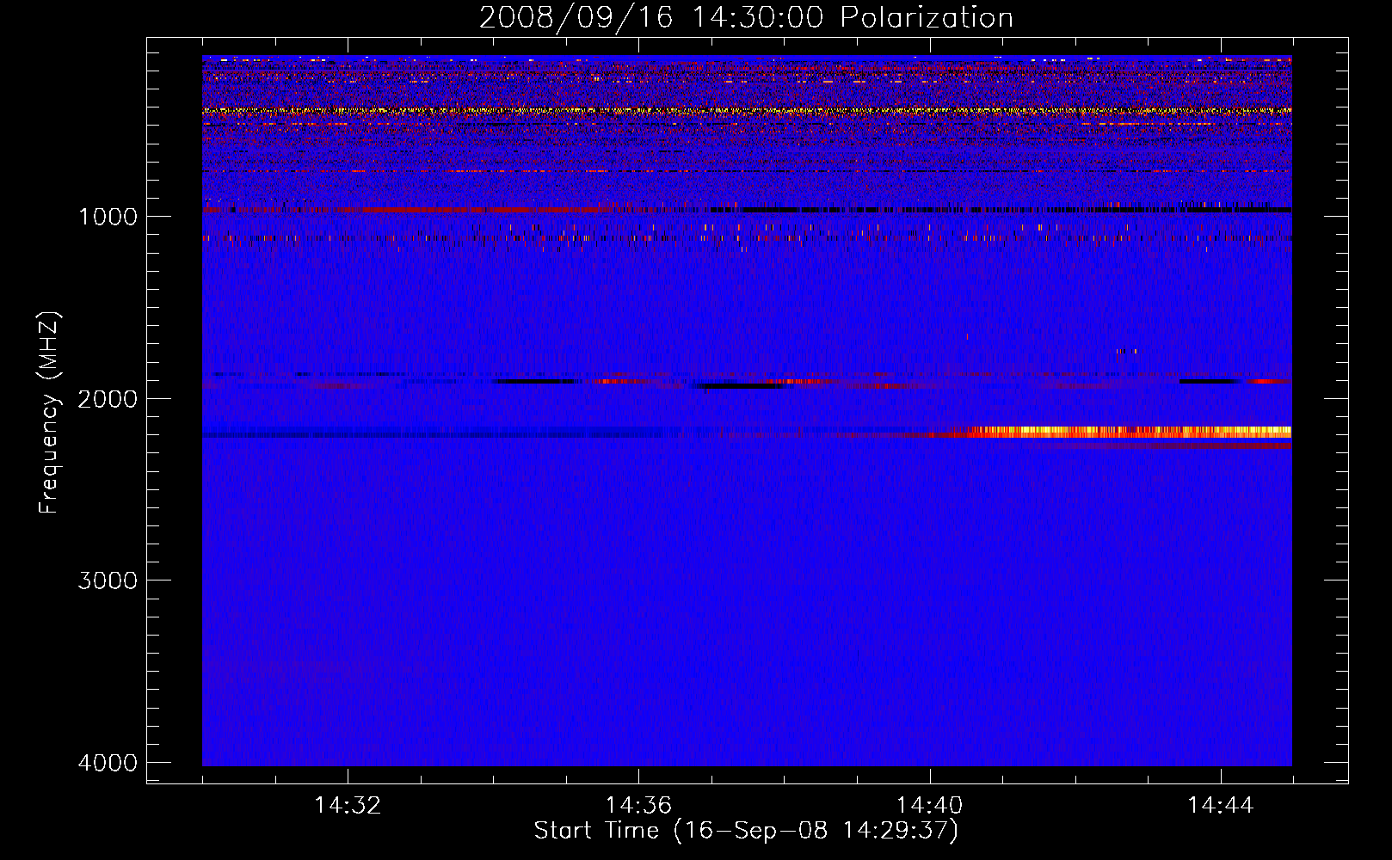1392x860 pixels.
Task: Click the 'Frequency (MHZ)' axis label
Action: click(x=50, y=412)
